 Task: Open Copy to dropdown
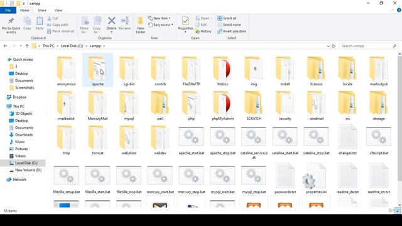pyautogui.click(x=97, y=25)
